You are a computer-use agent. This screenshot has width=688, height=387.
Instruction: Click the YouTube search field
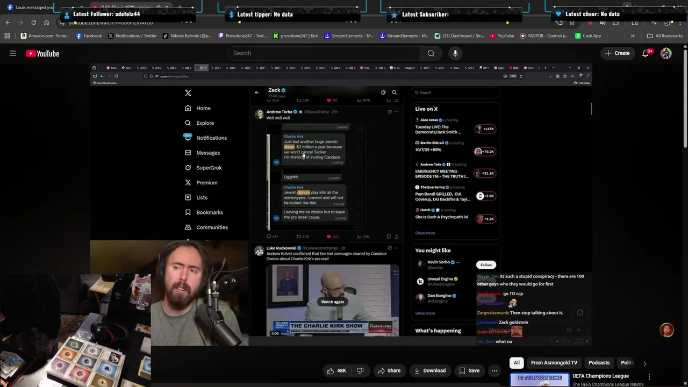tap(324, 53)
